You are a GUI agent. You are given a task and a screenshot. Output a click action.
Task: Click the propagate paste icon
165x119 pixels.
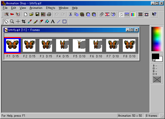pyautogui.click(x=113, y=14)
